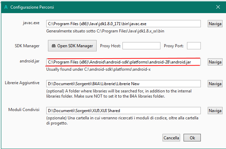This screenshot has width=226, height=149.
Task: Browse for javac.exe with its Naviga button
Action: (x=215, y=24)
